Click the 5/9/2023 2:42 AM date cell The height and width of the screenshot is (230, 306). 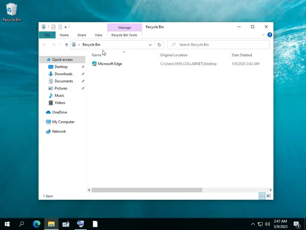(x=246, y=64)
